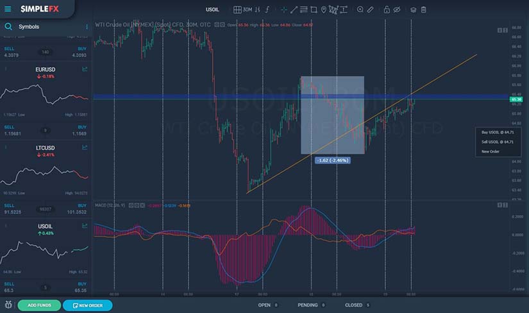Sell USOIL at 65.3
Image resolution: width=529 pixels, height=313 pixels.
click(9, 287)
